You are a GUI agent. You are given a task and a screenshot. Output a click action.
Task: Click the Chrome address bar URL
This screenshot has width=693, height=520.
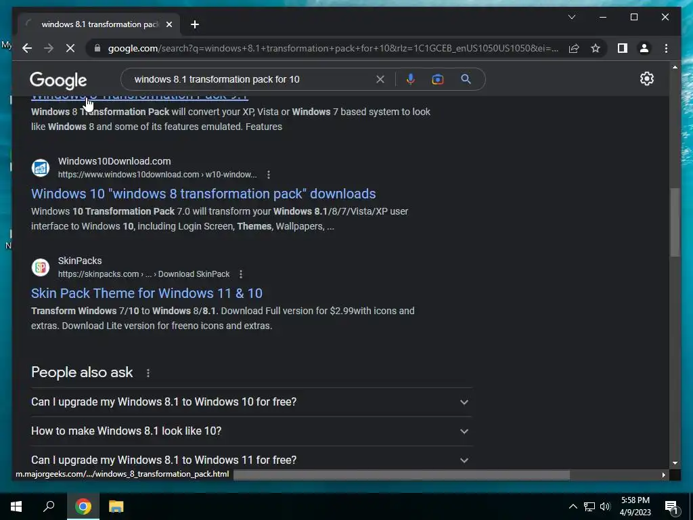point(333,48)
